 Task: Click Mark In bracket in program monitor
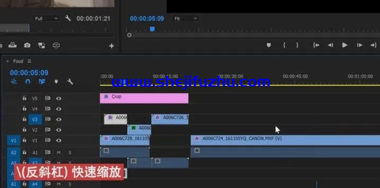(284, 45)
